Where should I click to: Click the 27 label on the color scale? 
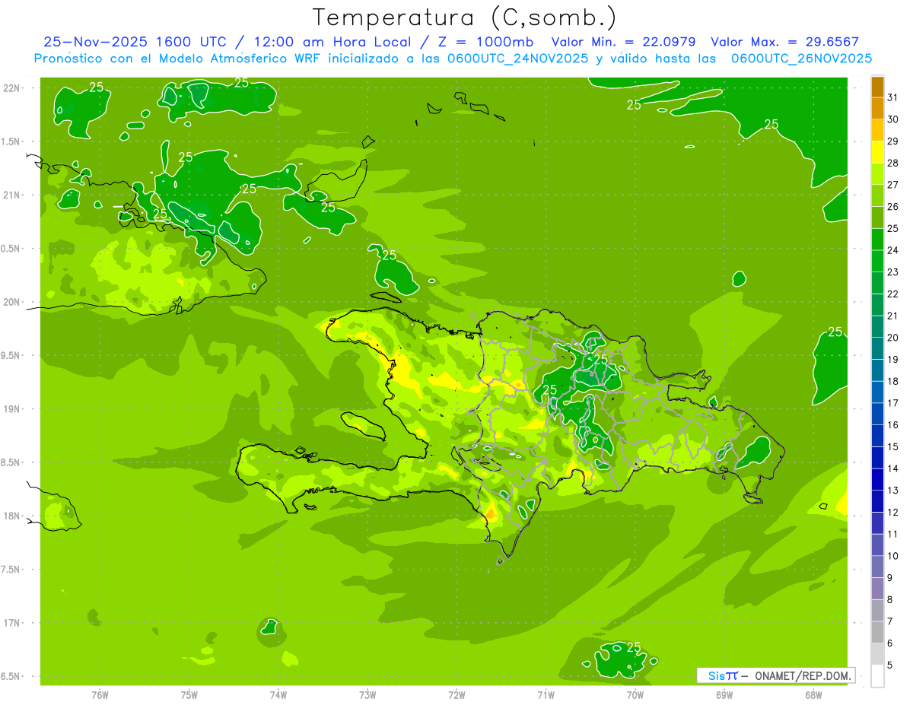point(893,185)
